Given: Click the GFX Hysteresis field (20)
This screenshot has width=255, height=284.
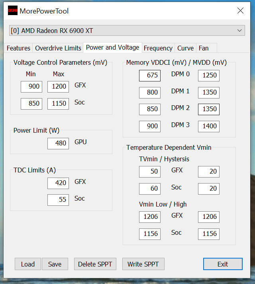Looking at the screenshot, I should (209, 172).
